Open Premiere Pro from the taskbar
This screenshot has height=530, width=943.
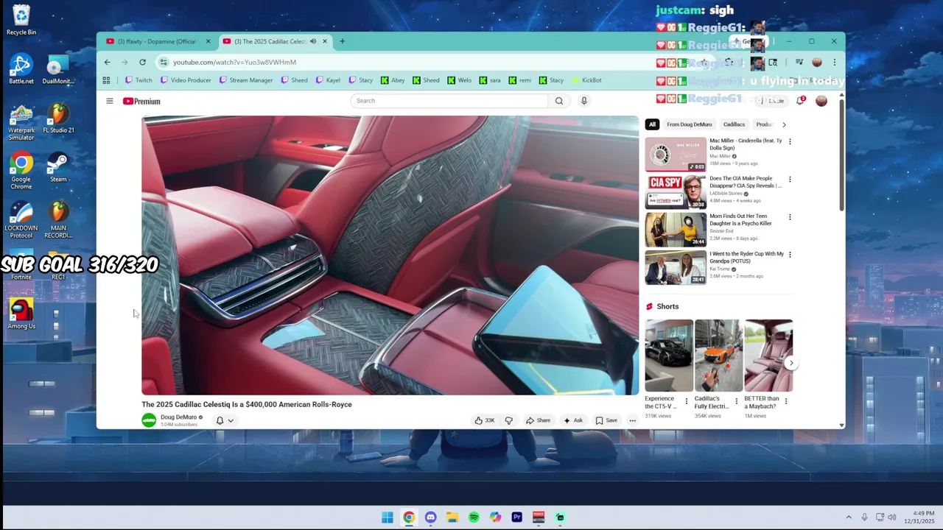pos(517,517)
